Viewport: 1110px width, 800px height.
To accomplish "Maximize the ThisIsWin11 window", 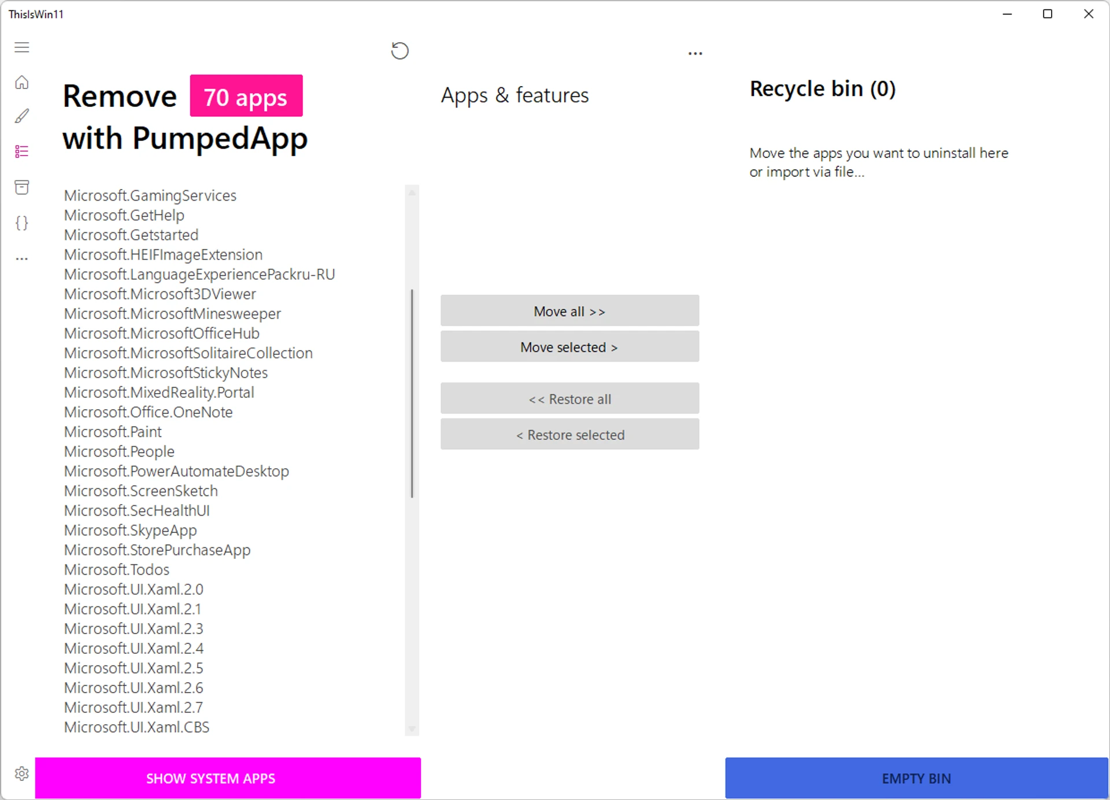I will (1048, 14).
